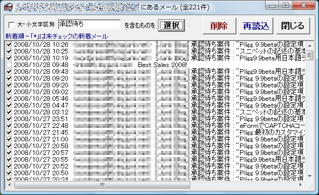
Task: Click the search text field containing 承認待ち
Action: click(x=89, y=24)
